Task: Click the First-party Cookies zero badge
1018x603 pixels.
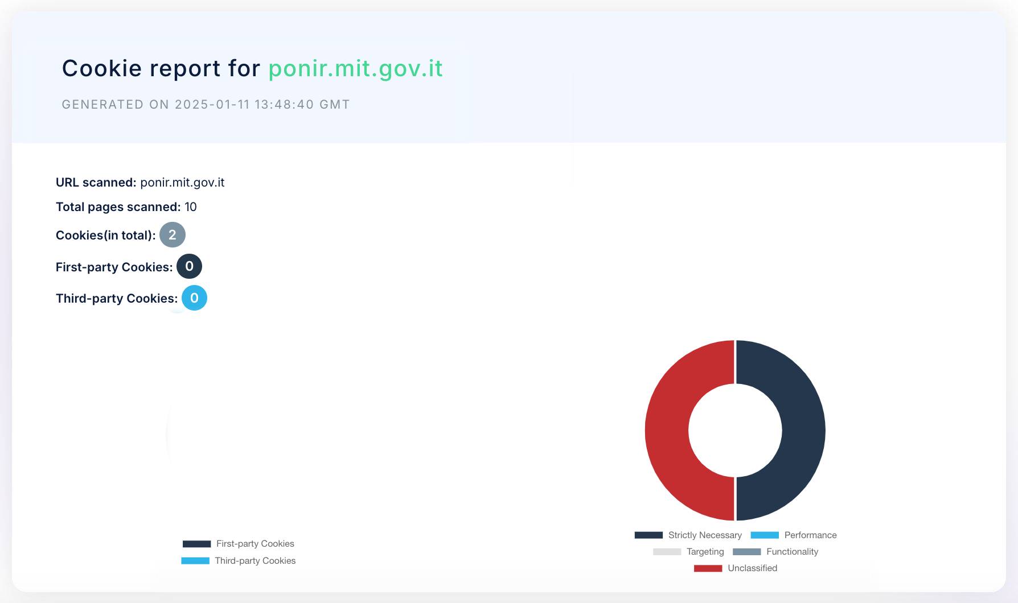Action: 189,266
